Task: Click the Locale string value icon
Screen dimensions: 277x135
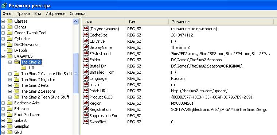Action: [86, 84]
